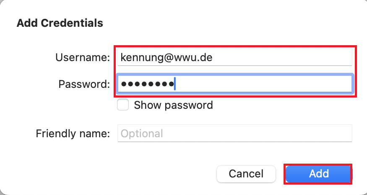367x195 pixels.
Task: Cancel the Add Credentials dialog
Action: (246, 174)
